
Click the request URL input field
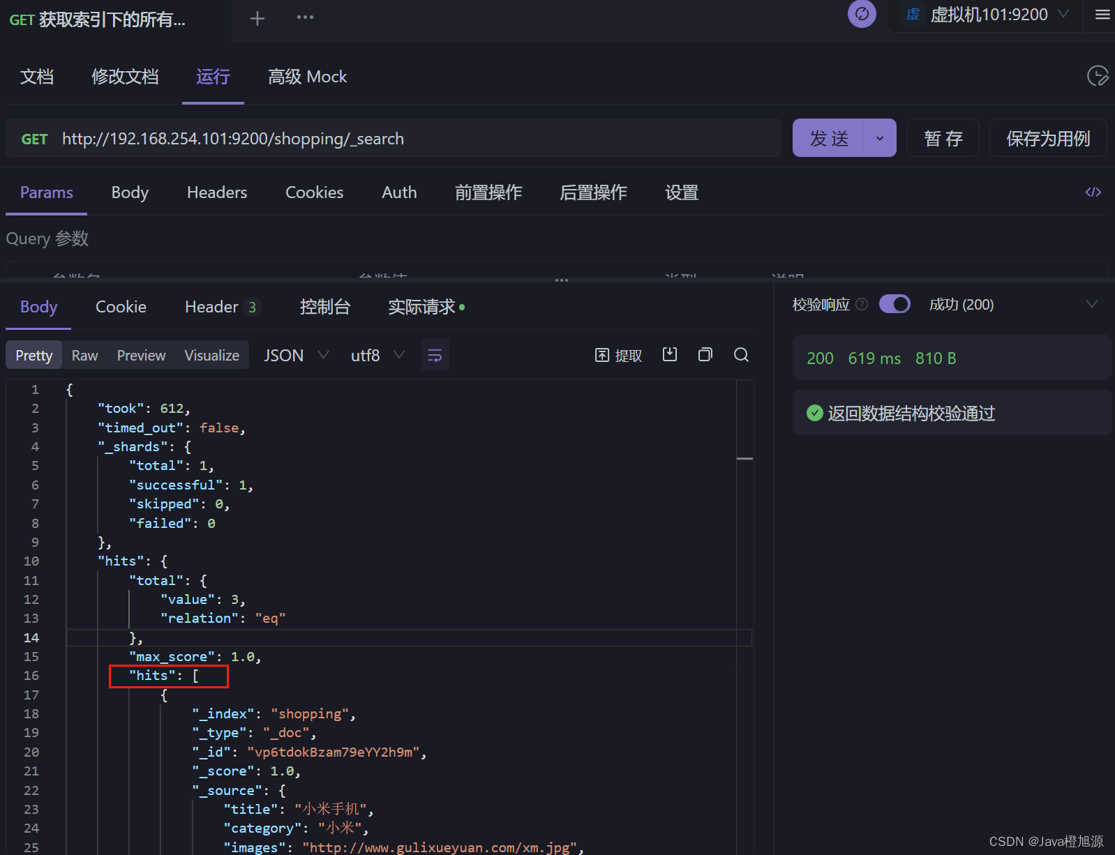coord(419,138)
